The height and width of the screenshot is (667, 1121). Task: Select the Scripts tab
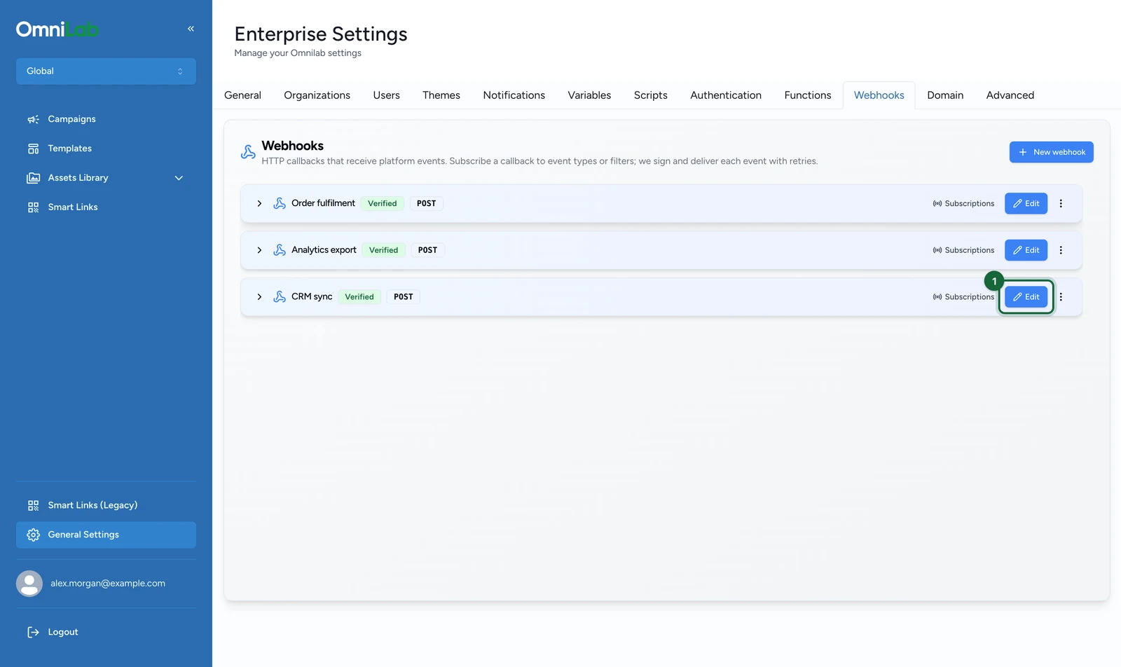(x=651, y=95)
